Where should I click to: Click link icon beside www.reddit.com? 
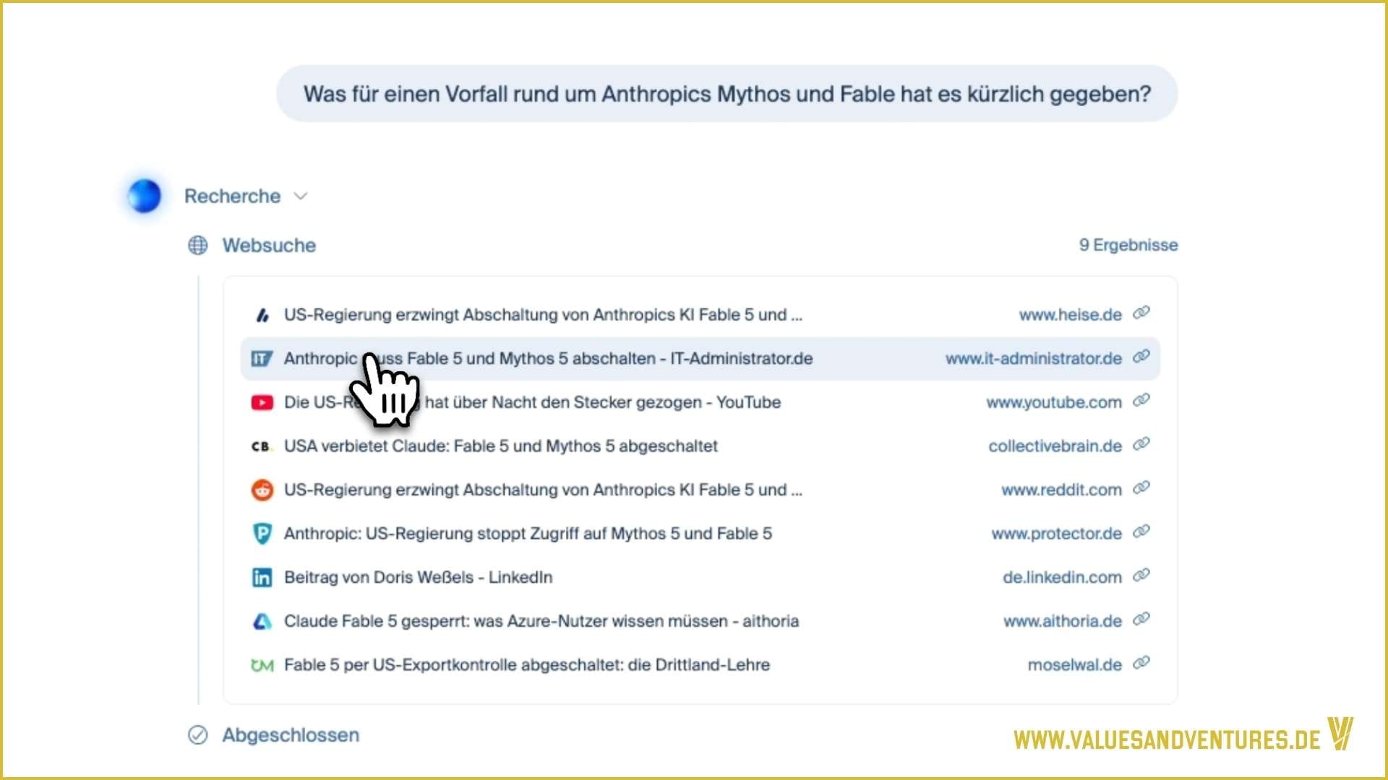tap(1141, 489)
